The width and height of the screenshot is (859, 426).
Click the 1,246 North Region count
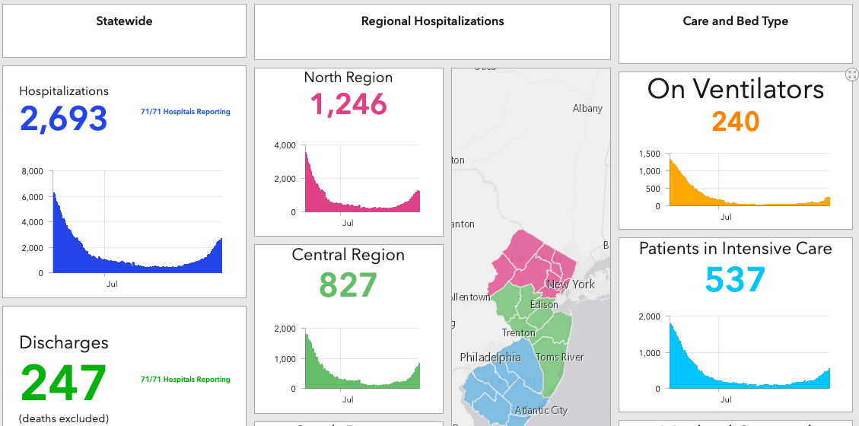(x=349, y=104)
